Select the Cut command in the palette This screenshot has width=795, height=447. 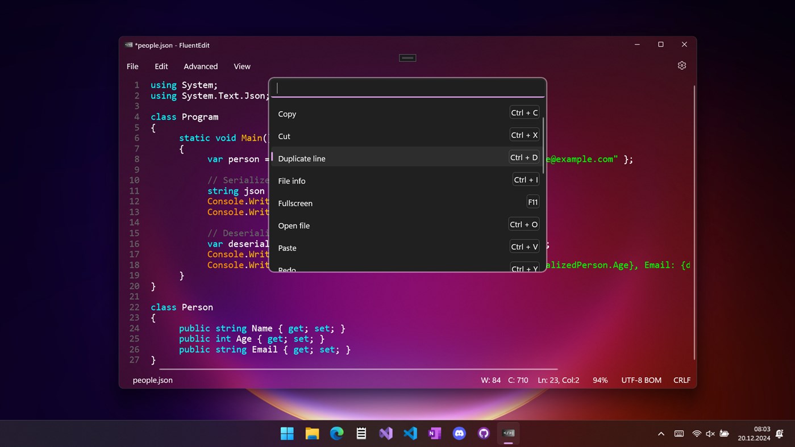tap(407, 136)
